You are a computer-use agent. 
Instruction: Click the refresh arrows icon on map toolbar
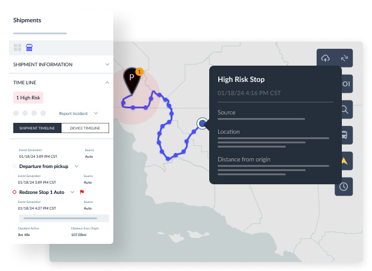point(344,58)
